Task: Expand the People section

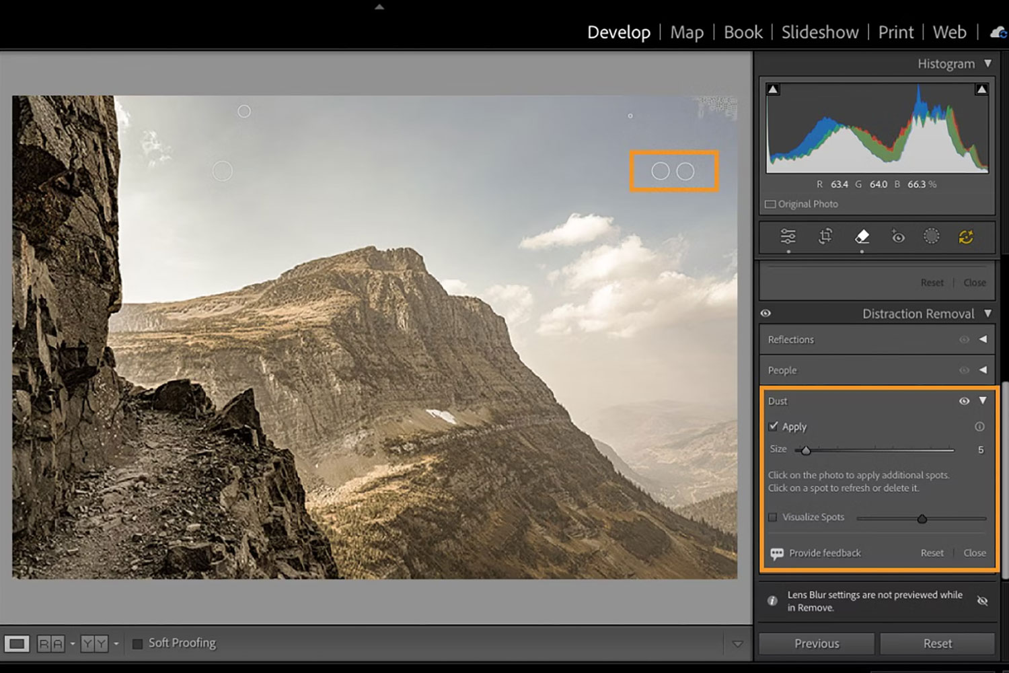Action: [983, 370]
